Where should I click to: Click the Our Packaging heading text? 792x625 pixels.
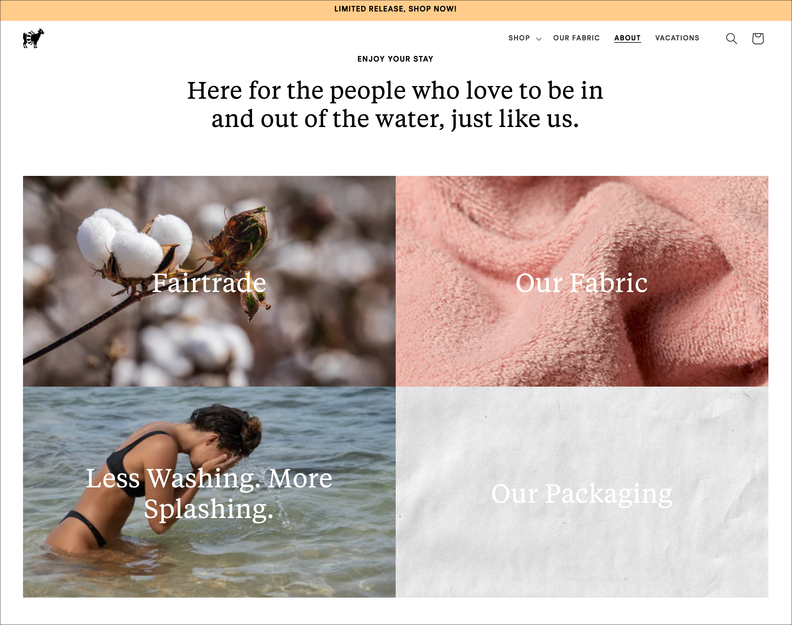582,494
